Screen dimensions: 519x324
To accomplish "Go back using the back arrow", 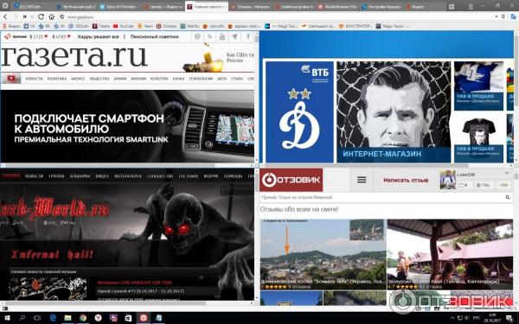I will (x=5, y=16).
